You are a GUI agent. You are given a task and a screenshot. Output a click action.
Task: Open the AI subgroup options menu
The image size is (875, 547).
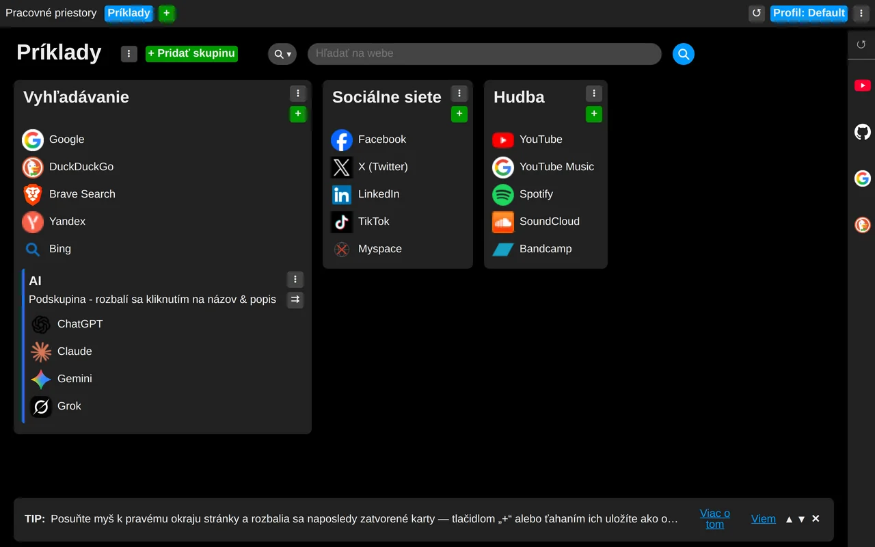(295, 279)
